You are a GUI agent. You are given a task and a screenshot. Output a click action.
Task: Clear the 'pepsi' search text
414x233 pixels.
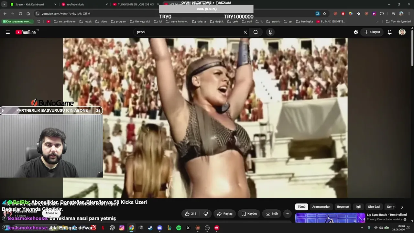[245, 32]
